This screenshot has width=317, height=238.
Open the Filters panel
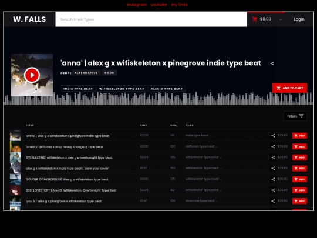[295, 116]
